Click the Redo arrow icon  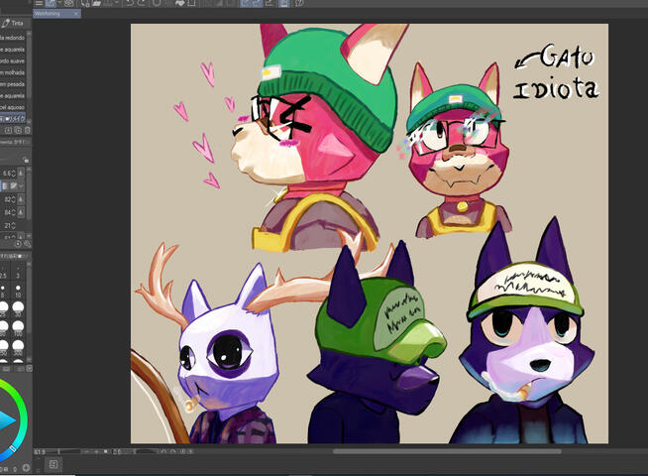point(142,3)
